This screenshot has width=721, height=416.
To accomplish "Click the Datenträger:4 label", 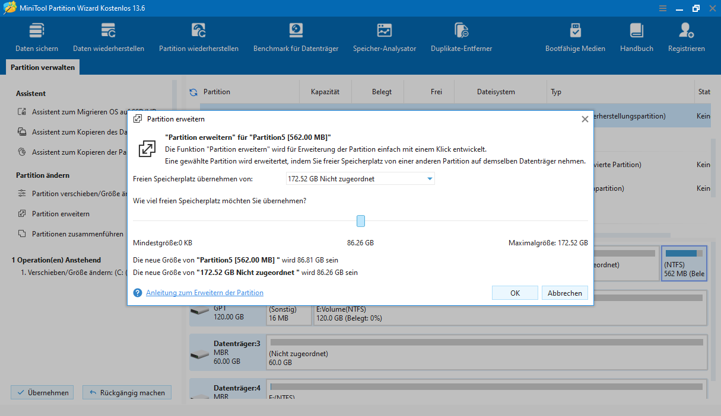I will pos(237,388).
